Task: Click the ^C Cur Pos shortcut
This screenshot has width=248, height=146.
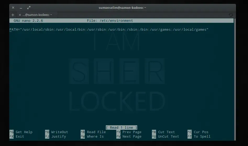Action: 198,132
